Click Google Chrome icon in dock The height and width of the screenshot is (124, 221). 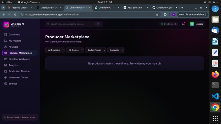tap(215, 107)
